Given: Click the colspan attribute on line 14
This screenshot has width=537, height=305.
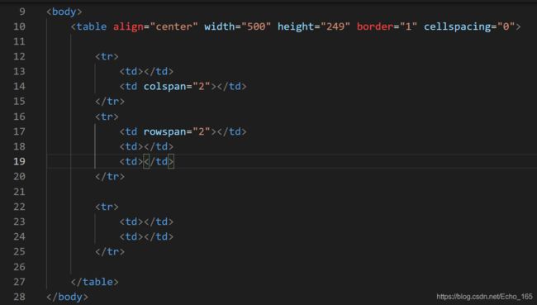Looking at the screenshot, I should click(164, 86).
